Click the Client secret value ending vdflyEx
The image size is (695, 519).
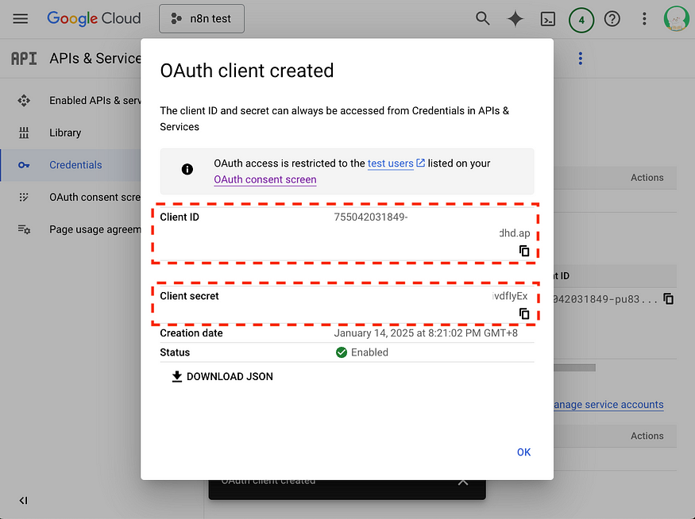coord(510,296)
